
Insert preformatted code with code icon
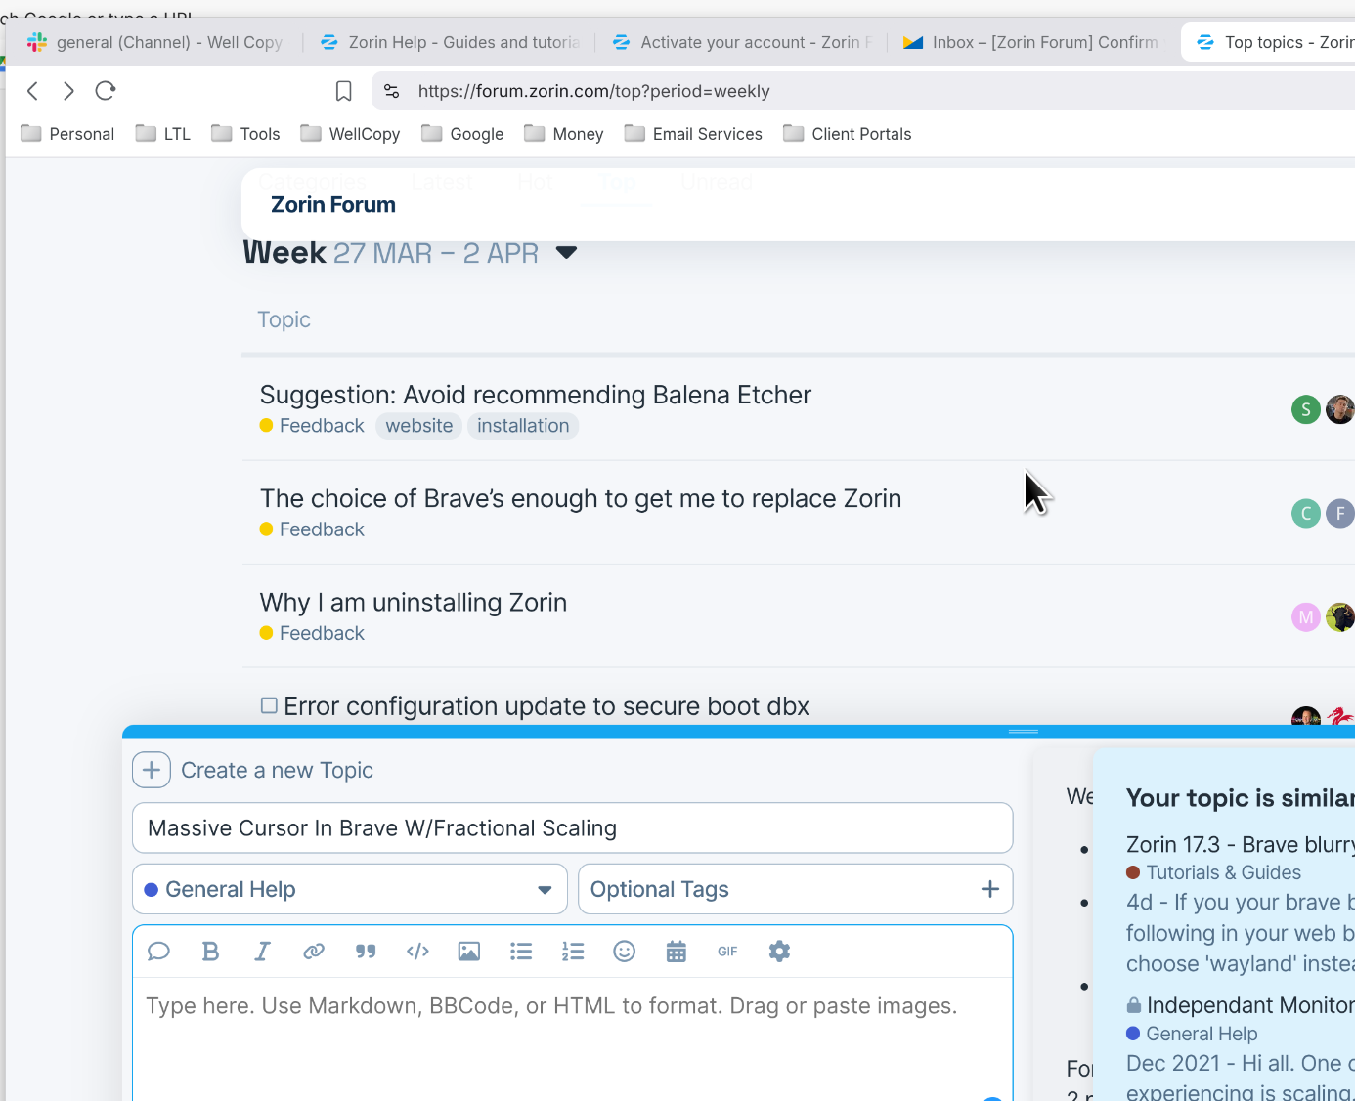(417, 952)
